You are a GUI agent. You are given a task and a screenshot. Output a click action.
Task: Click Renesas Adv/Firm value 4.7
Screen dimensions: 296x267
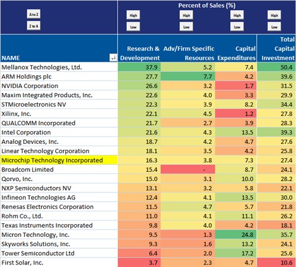point(188,207)
